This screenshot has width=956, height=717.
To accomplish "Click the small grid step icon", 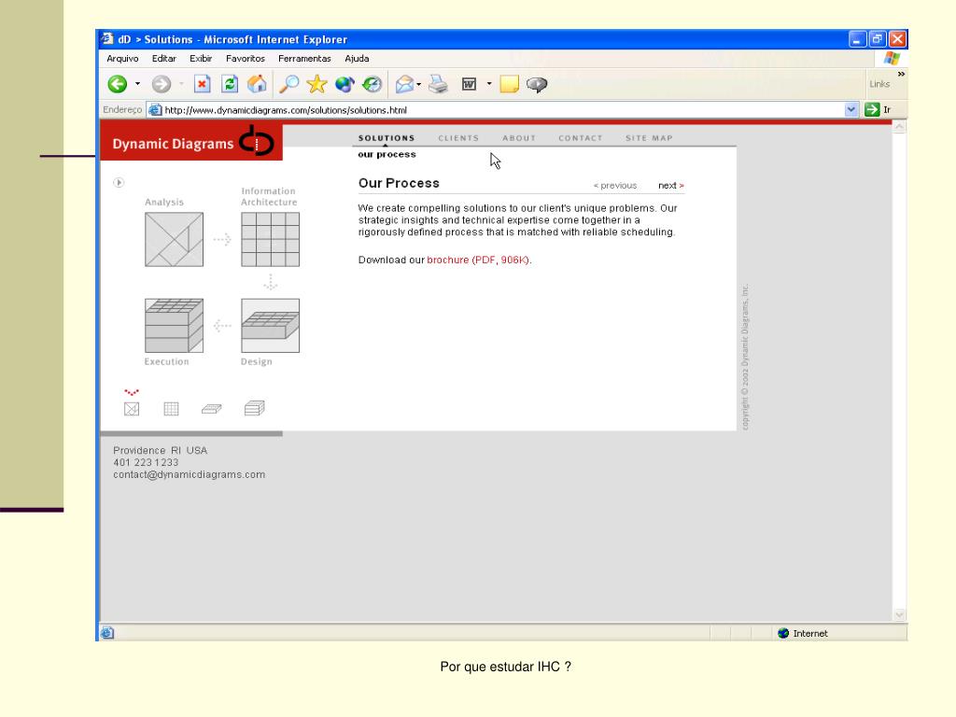I will point(172,409).
